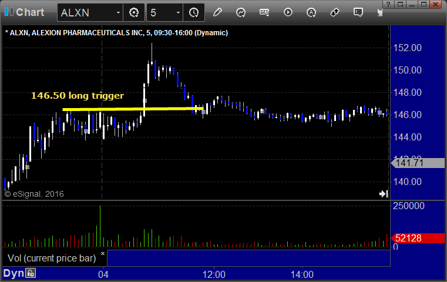The image size is (447, 282).
Task: Start bar replay play icon
Action: click(x=288, y=12)
